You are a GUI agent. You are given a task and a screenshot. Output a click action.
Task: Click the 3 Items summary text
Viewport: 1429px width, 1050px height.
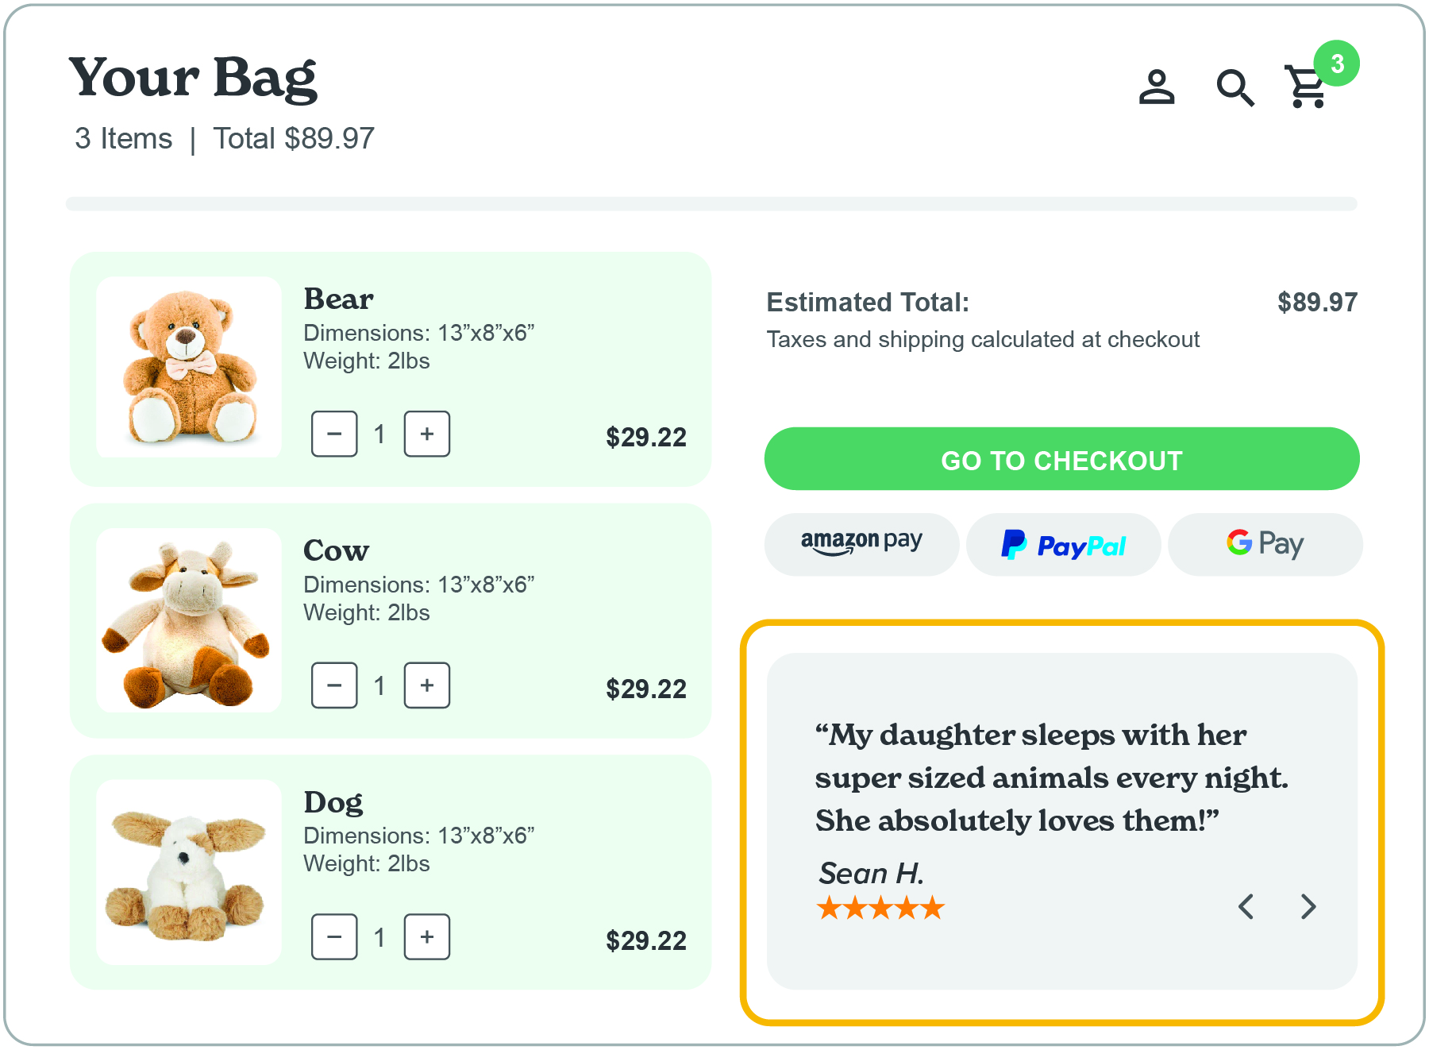pyautogui.click(x=123, y=137)
